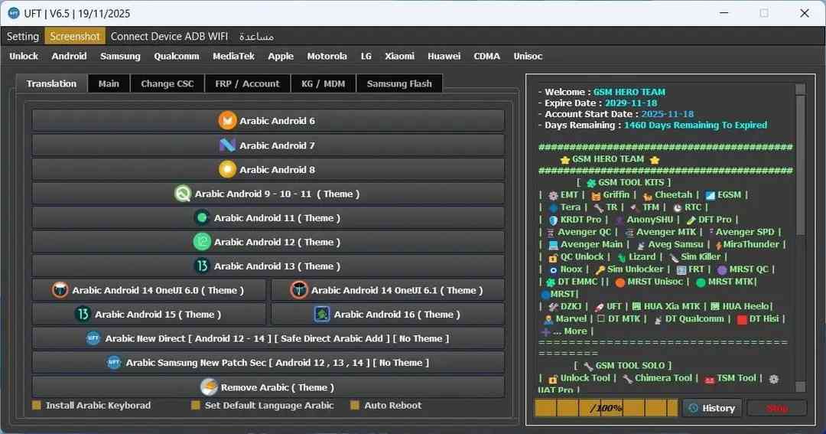This screenshot has height=434, width=826.
Task: Click the Griffin icon in tool kits list
Action: 596,196
